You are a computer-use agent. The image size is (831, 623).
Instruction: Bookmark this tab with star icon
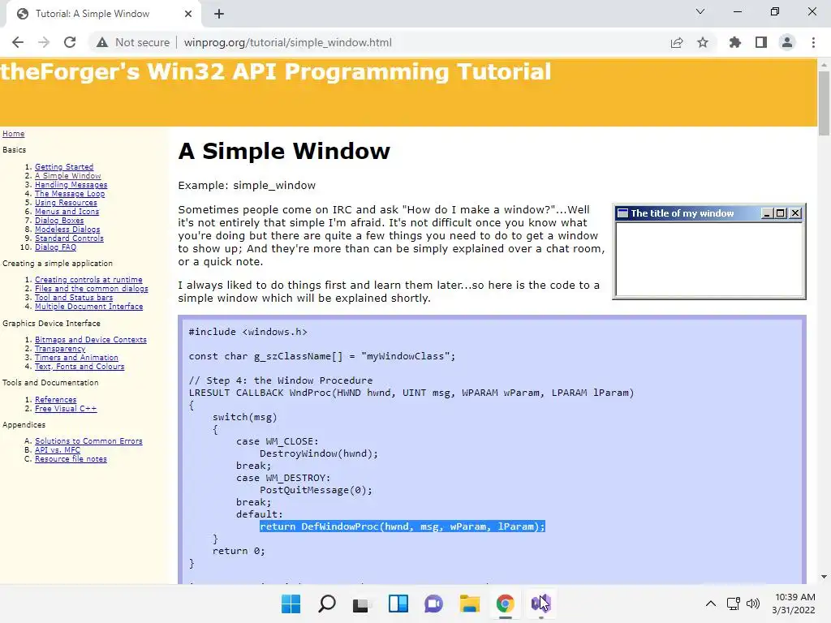(703, 42)
